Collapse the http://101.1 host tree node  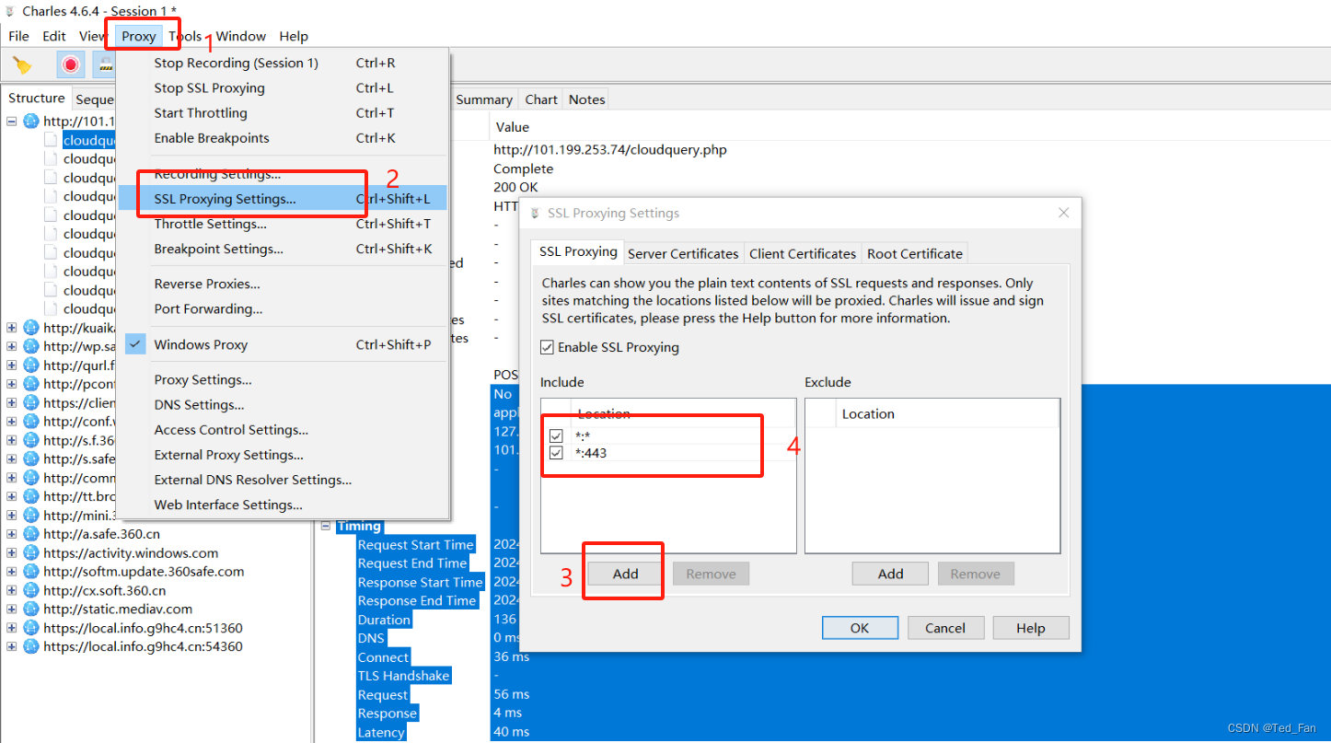[11, 122]
